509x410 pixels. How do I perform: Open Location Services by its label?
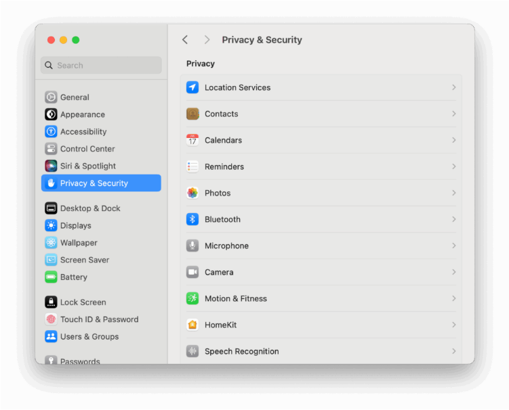[x=238, y=87]
